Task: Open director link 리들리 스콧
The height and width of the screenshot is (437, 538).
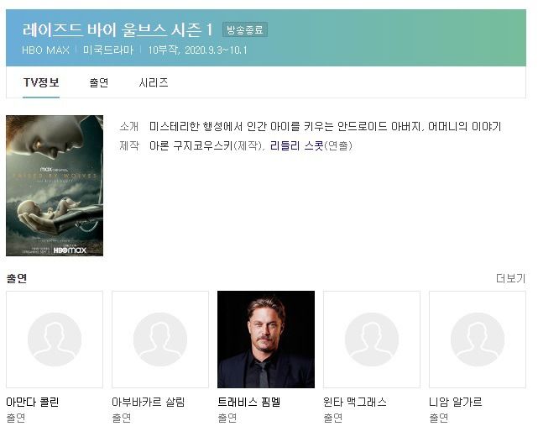Action: (297, 145)
